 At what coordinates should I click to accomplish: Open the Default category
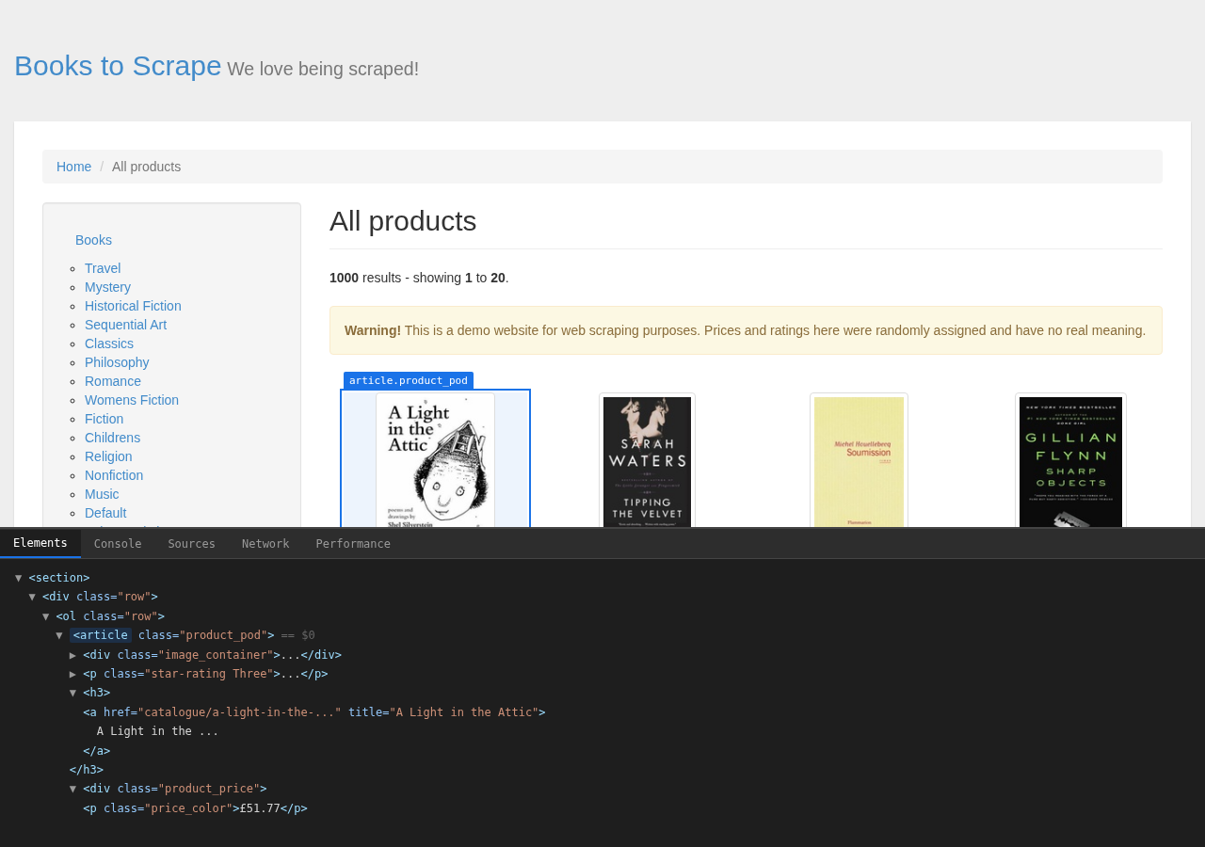click(x=105, y=513)
